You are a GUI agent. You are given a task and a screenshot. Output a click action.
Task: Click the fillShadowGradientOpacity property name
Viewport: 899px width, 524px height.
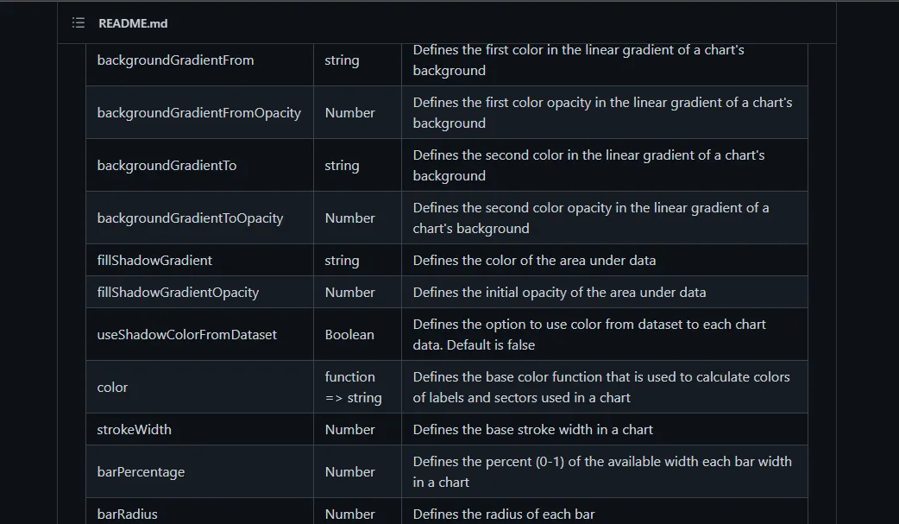click(178, 293)
